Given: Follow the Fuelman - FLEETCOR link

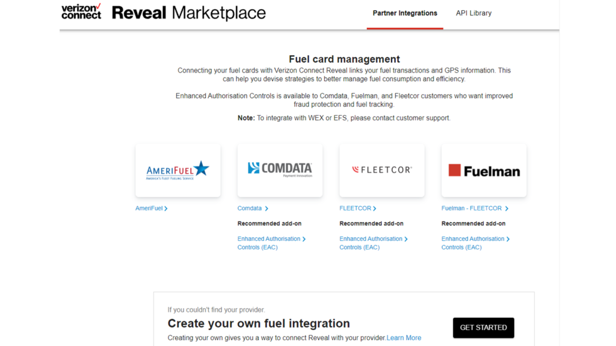Looking at the screenshot, I should [471, 208].
